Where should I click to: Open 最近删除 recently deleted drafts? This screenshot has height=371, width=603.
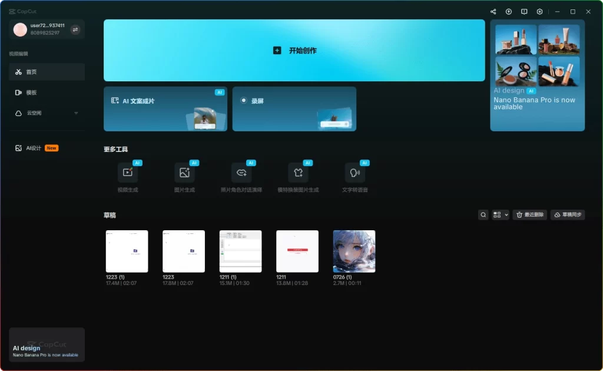529,214
